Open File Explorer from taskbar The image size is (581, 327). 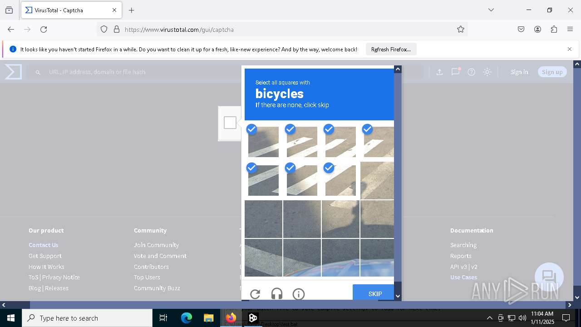(x=208, y=318)
